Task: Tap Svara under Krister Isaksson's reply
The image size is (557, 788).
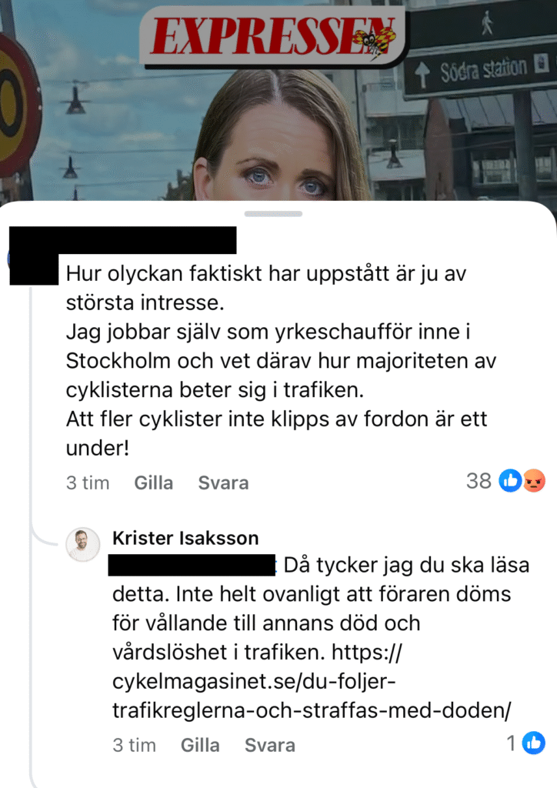Action: (270, 745)
